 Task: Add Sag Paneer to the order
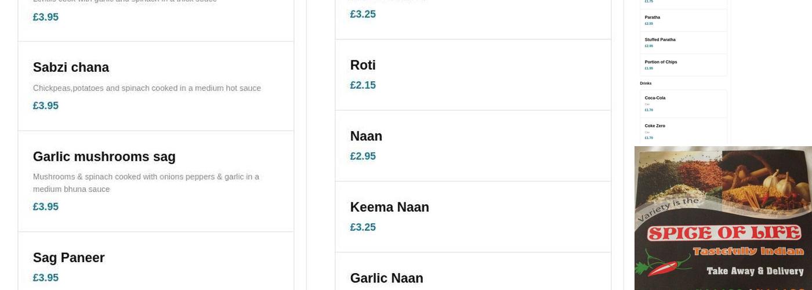(x=68, y=258)
